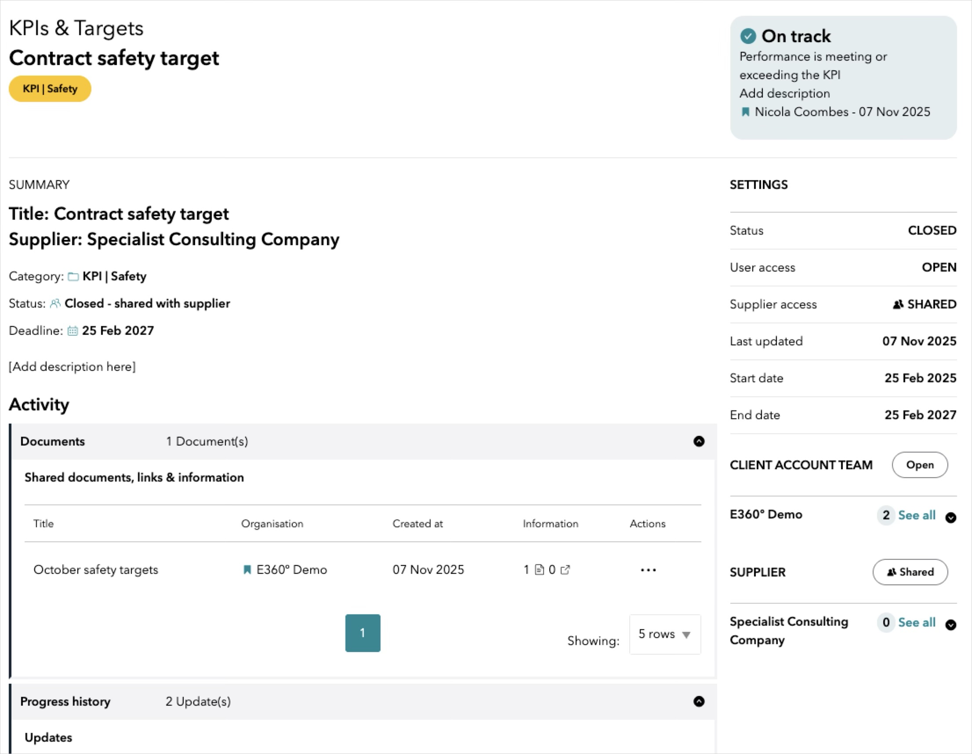Click the 1 Document(s) count text
Screen dimensions: 972x754
pos(207,442)
